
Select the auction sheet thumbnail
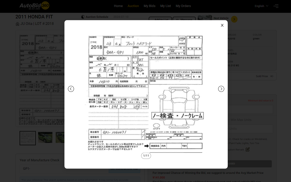coord(28,138)
